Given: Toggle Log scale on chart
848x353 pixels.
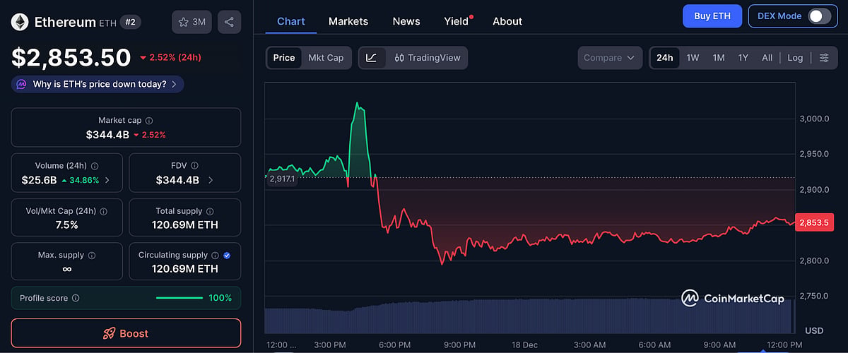Looking at the screenshot, I should (x=795, y=58).
